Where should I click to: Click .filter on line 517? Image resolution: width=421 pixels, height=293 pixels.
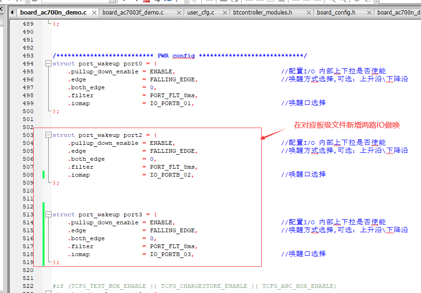[x=81, y=246]
